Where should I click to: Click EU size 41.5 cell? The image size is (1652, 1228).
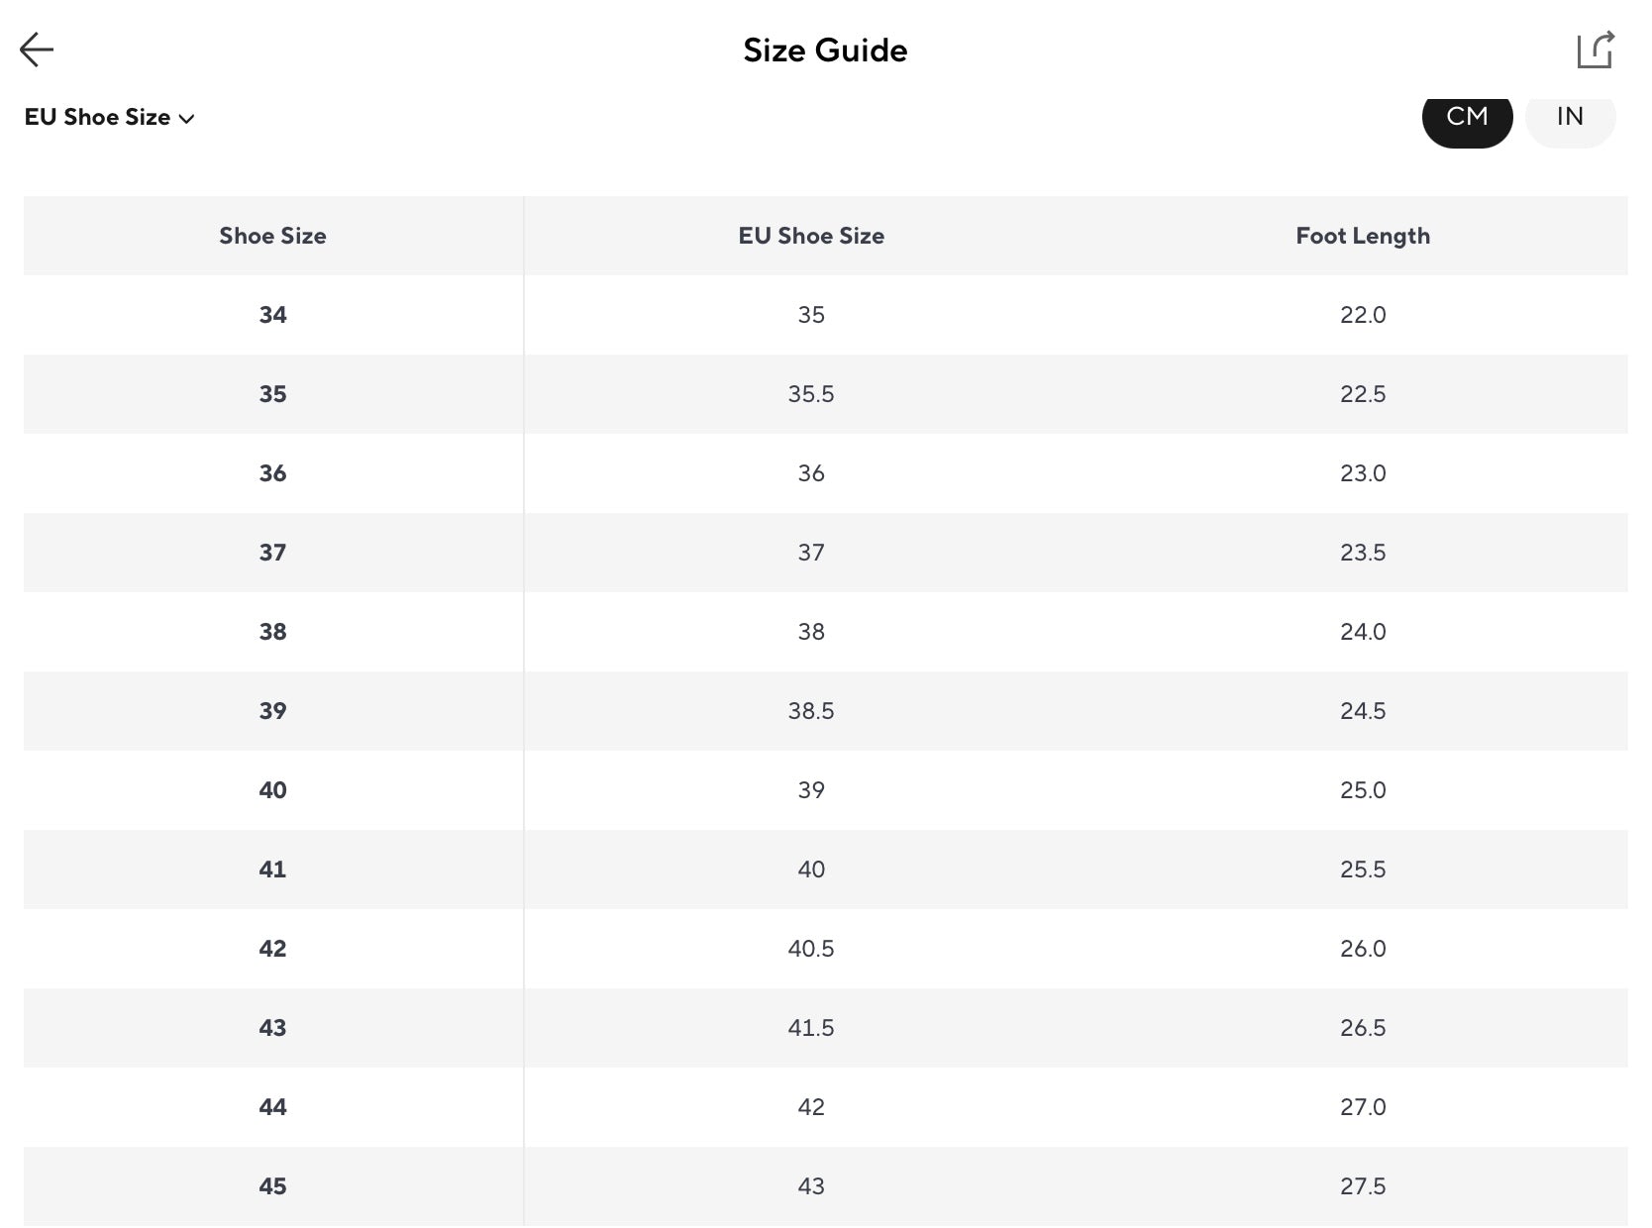pos(811,1028)
